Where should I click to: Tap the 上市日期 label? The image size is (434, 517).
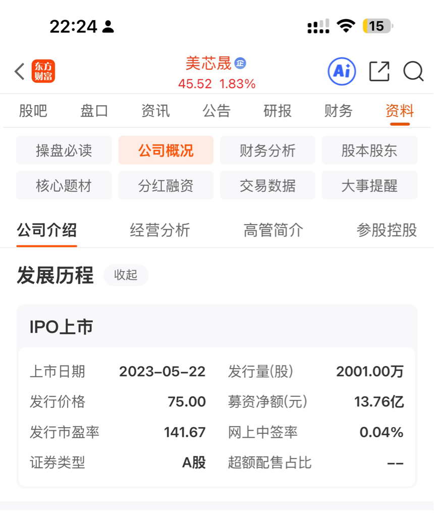58,372
